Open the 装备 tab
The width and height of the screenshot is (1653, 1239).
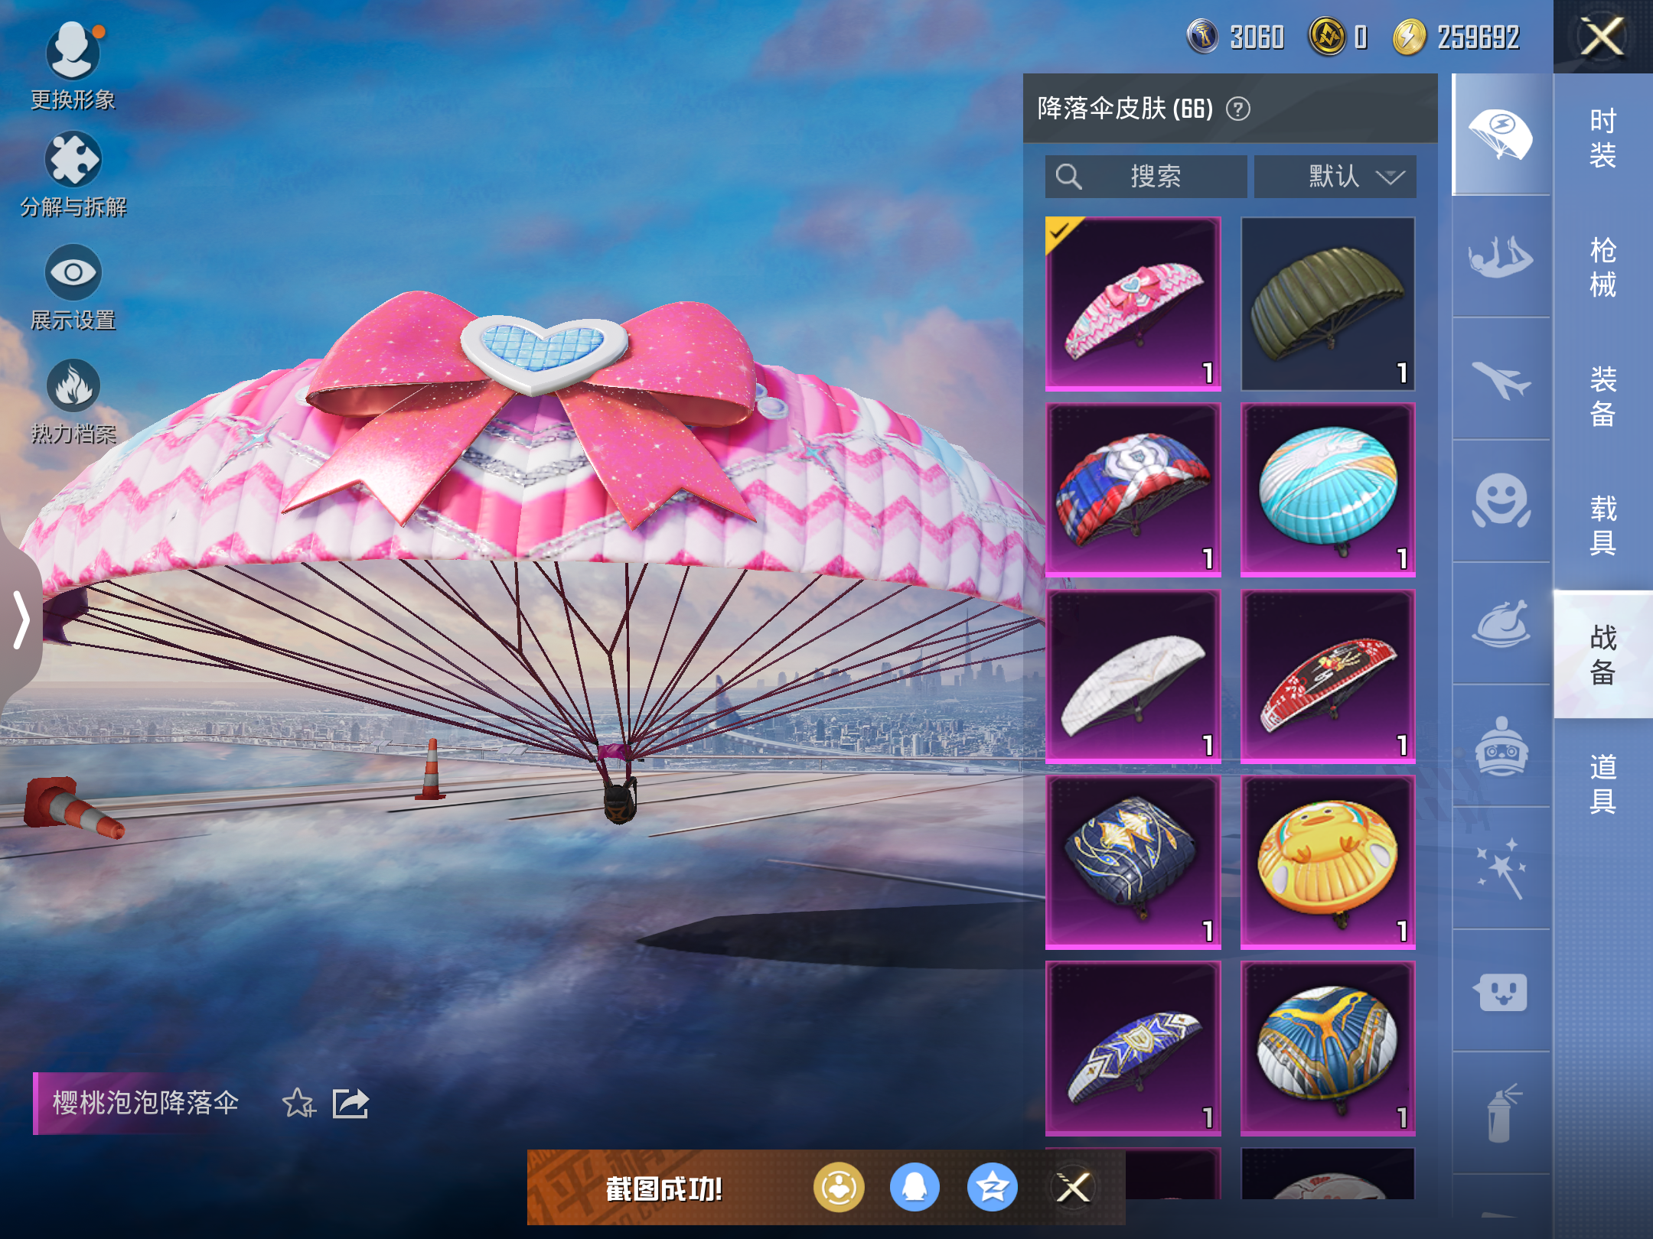[1603, 396]
